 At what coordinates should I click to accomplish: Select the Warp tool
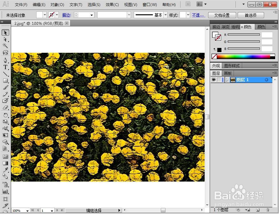pyautogui.click(x=5, y=128)
